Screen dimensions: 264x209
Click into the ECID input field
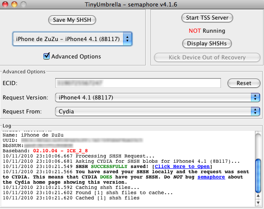pyautogui.click(x=138, y=83)
